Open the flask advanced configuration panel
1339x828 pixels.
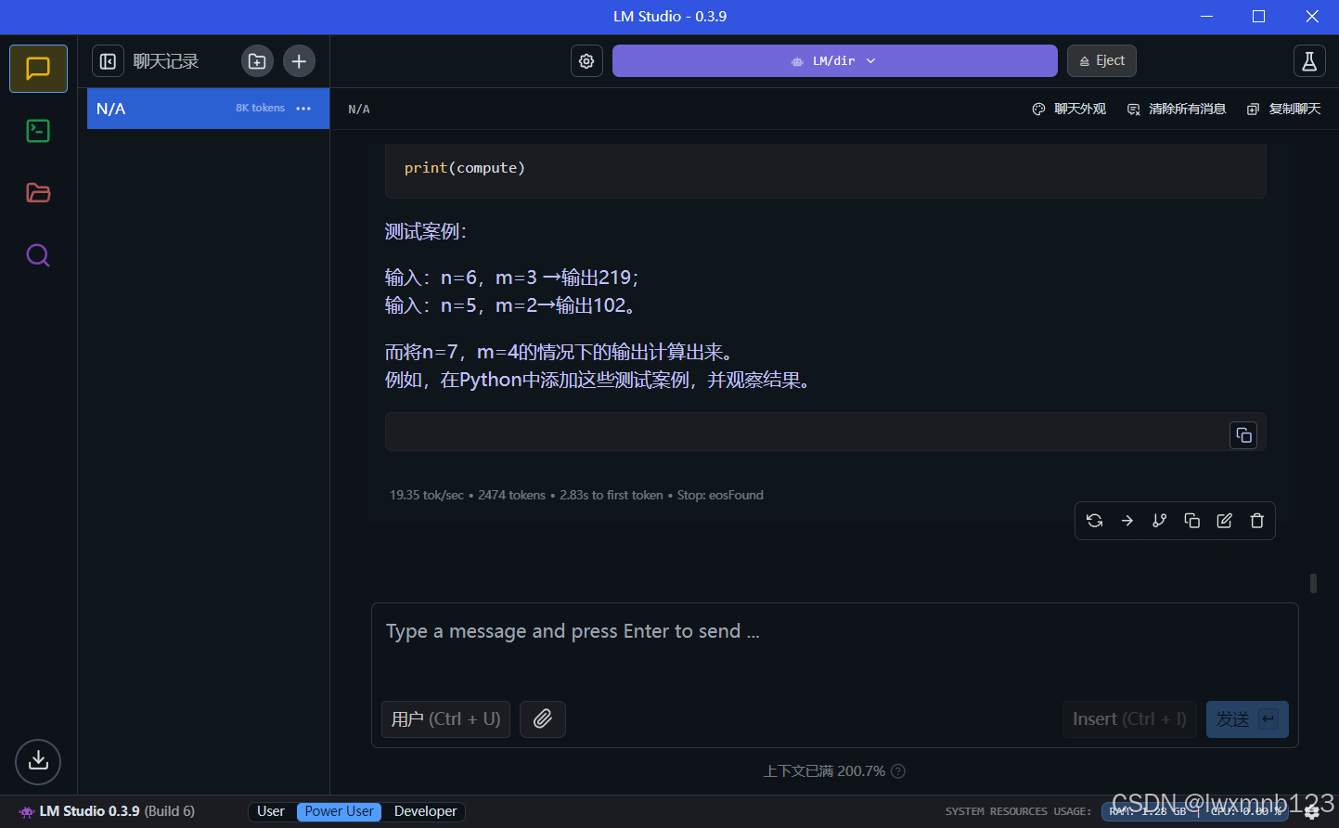[1309, 61]
